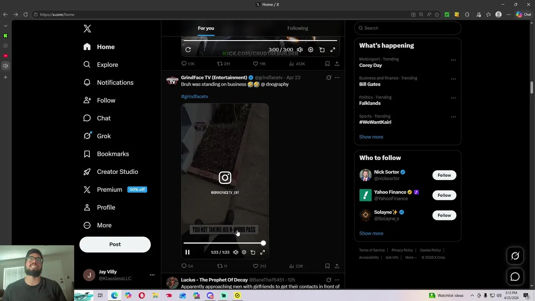Open more options for Falklands trend
The width and height of the screenshot is (535, 301).
453,98
